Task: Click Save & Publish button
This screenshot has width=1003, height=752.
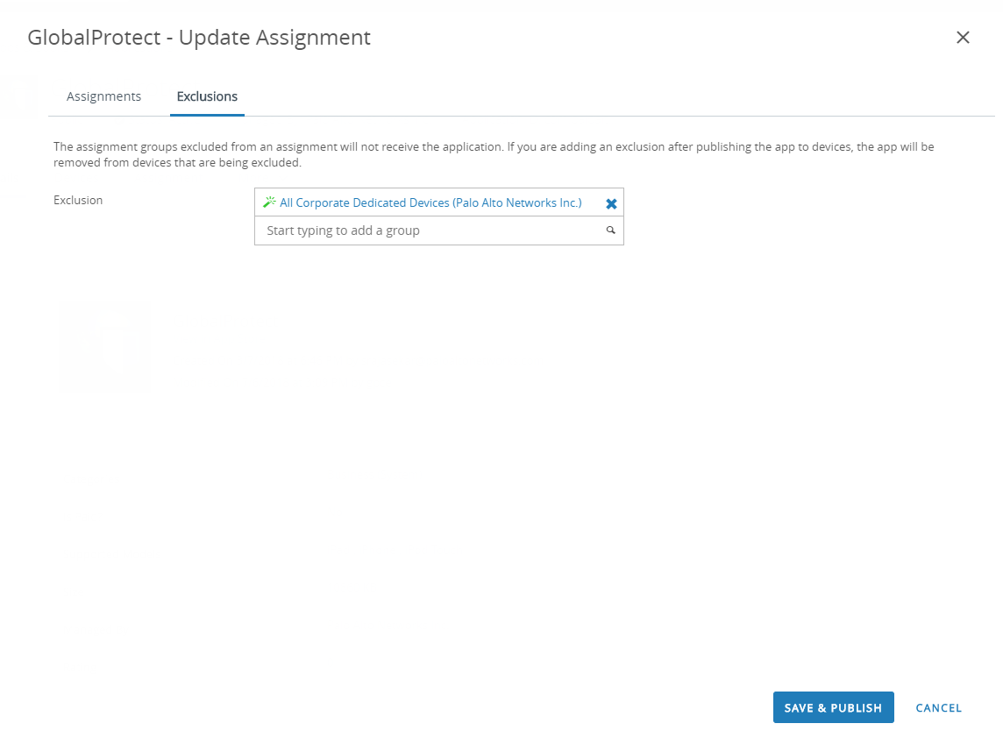Action: point(833,707)
